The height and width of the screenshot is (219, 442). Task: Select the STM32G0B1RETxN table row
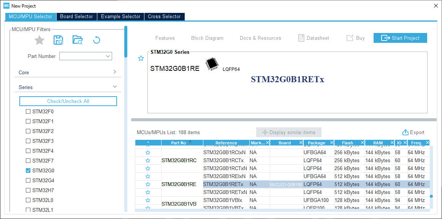(225, 192)
